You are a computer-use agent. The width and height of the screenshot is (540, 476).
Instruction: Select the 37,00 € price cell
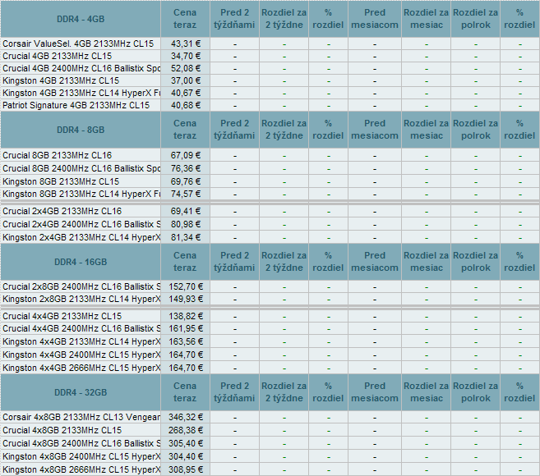tap(185, 80)
